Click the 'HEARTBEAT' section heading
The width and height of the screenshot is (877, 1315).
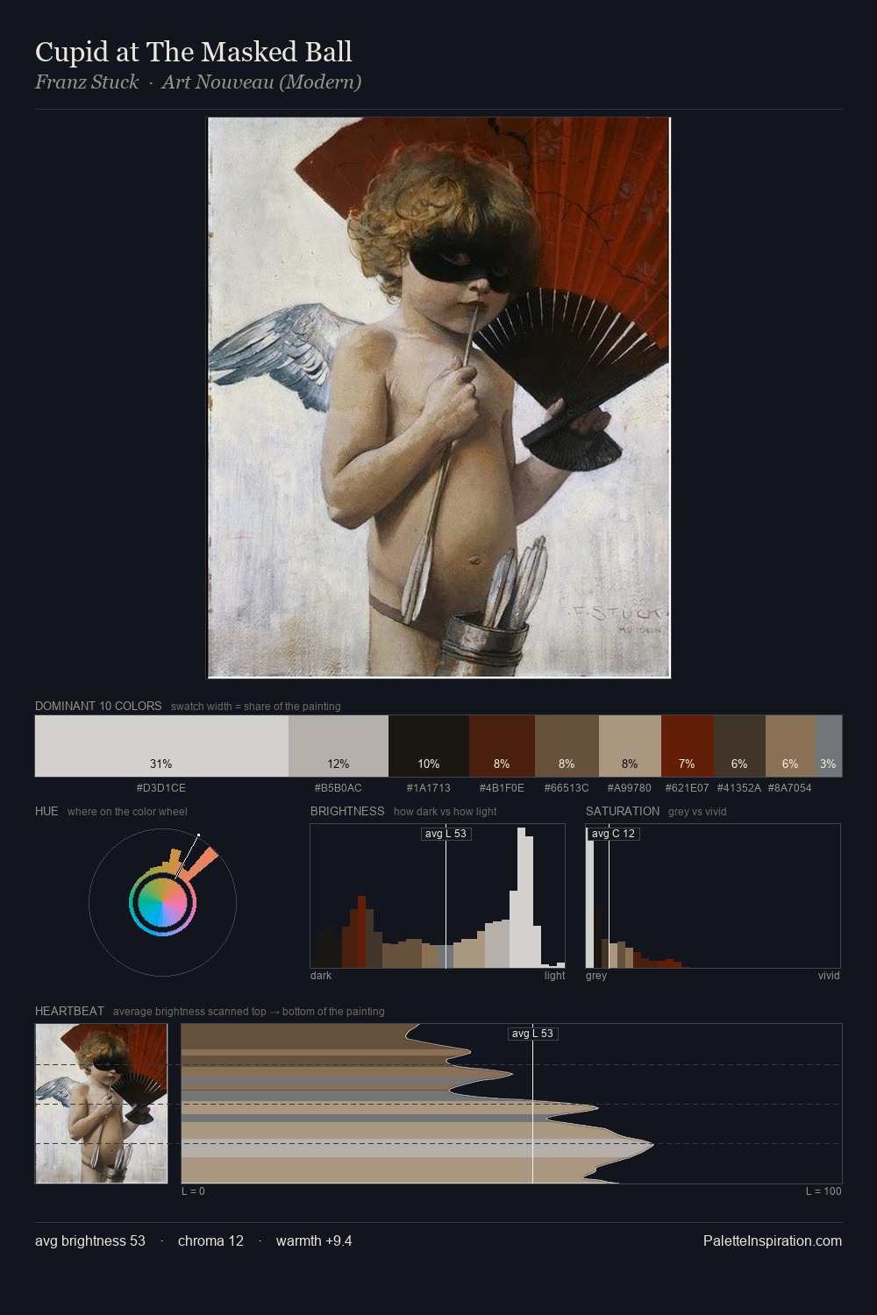coord(69,1011)
